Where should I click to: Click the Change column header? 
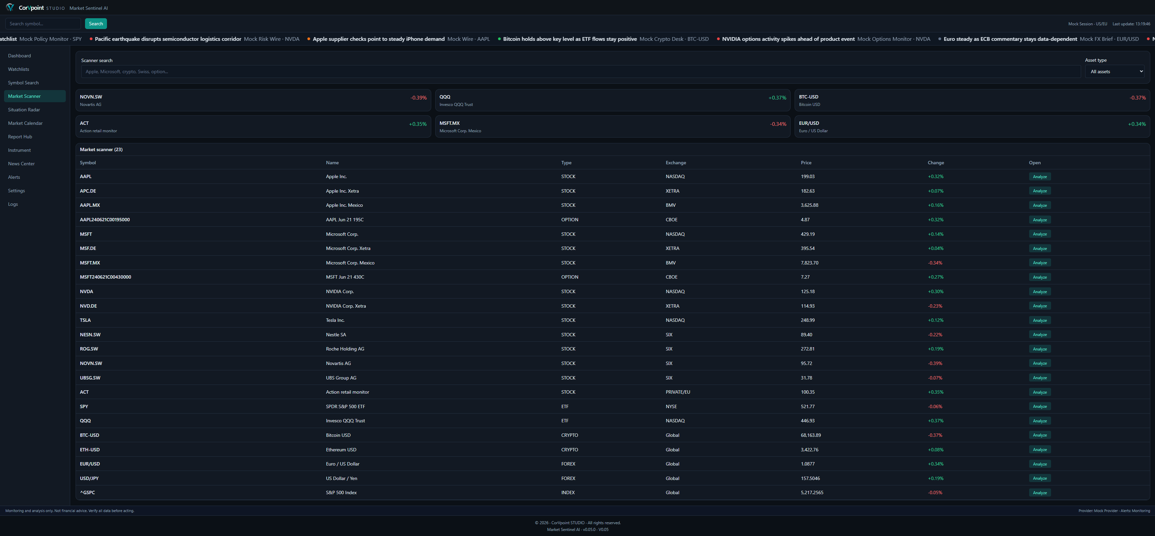[936, 163]
